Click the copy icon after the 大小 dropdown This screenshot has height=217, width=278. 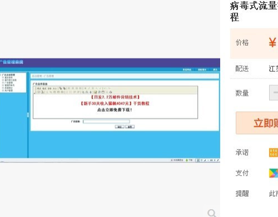tap(61, 88)
